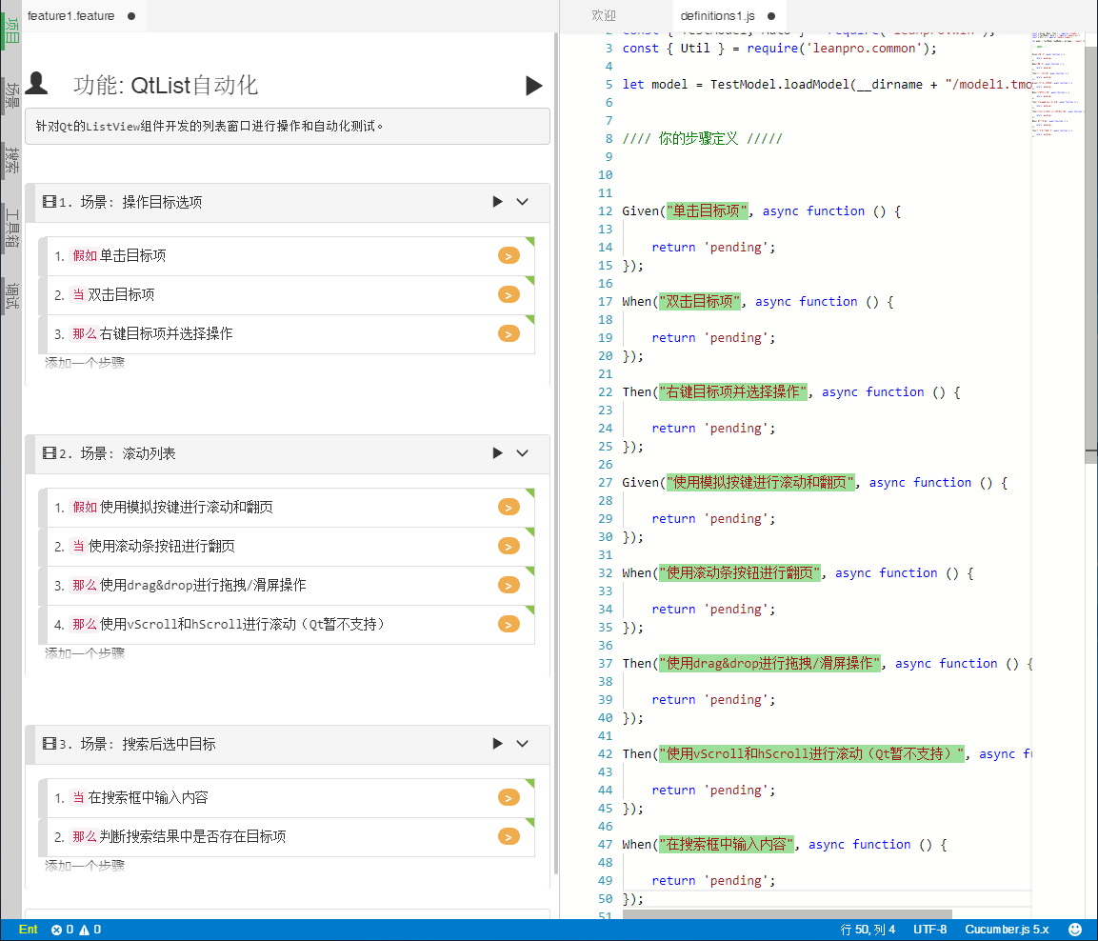
Task: Click the editor horizontal scrollbar
Action: (788, 914)
